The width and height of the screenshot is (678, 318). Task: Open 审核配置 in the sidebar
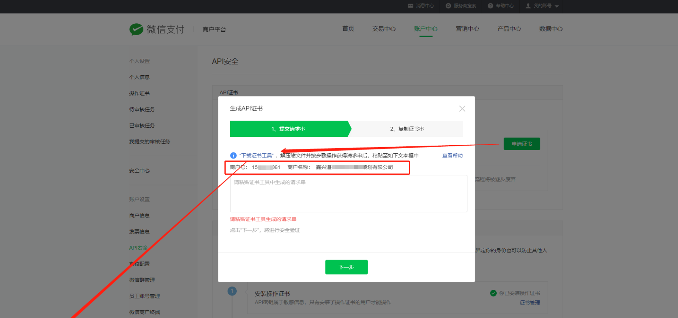pos(140,264)
